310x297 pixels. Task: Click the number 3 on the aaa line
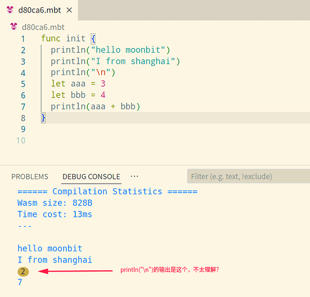[103, 84]
